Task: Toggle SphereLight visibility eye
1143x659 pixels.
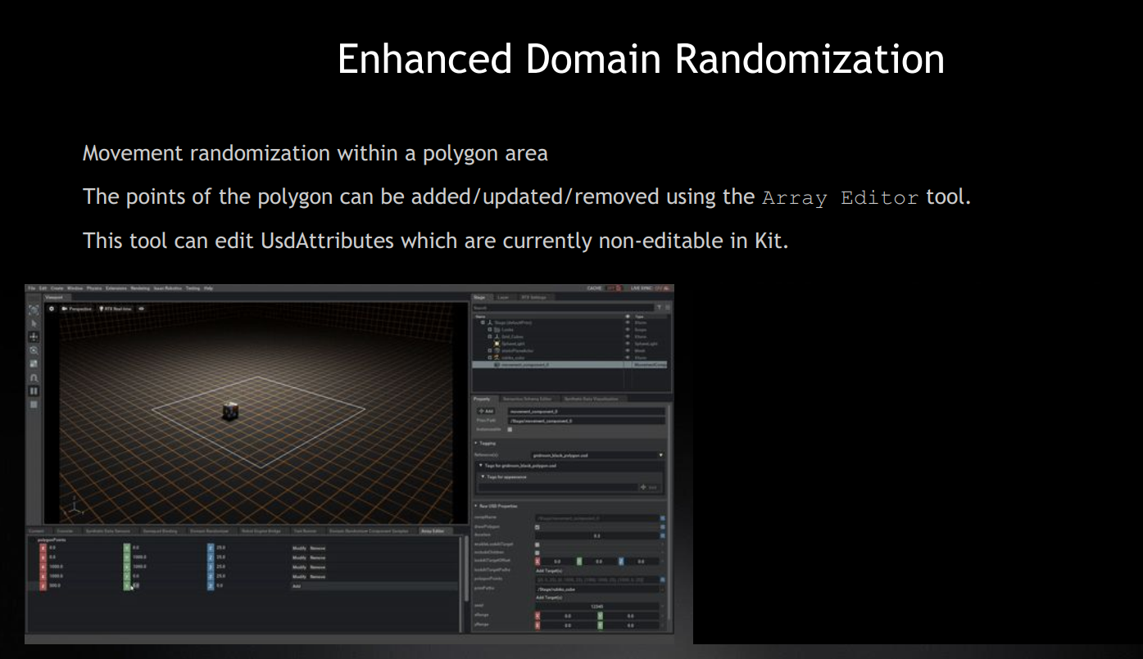Action: pyautogui.click(x=628, y=343)
